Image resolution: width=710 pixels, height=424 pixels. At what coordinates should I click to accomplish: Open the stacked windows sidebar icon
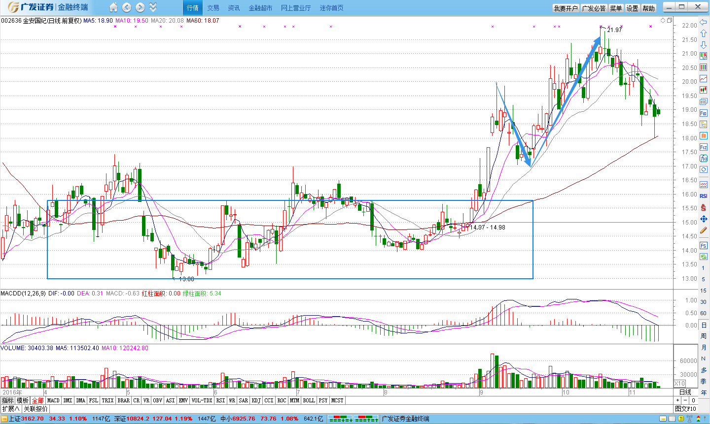click(x=704, y=101)
